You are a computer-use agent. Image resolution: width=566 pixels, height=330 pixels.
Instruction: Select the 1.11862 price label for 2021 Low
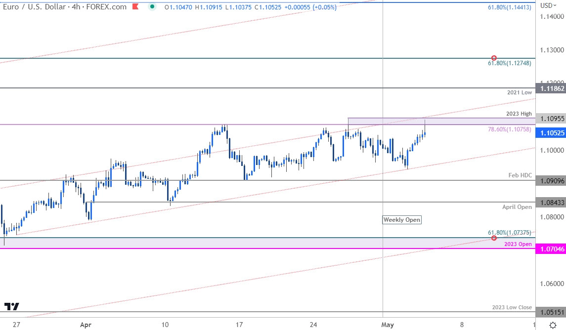click(x=551, y=88)
